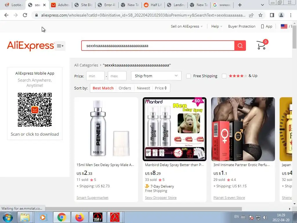
Task: Open the categories hamburger menu beside the logo
Action: [x=60, y=46]
